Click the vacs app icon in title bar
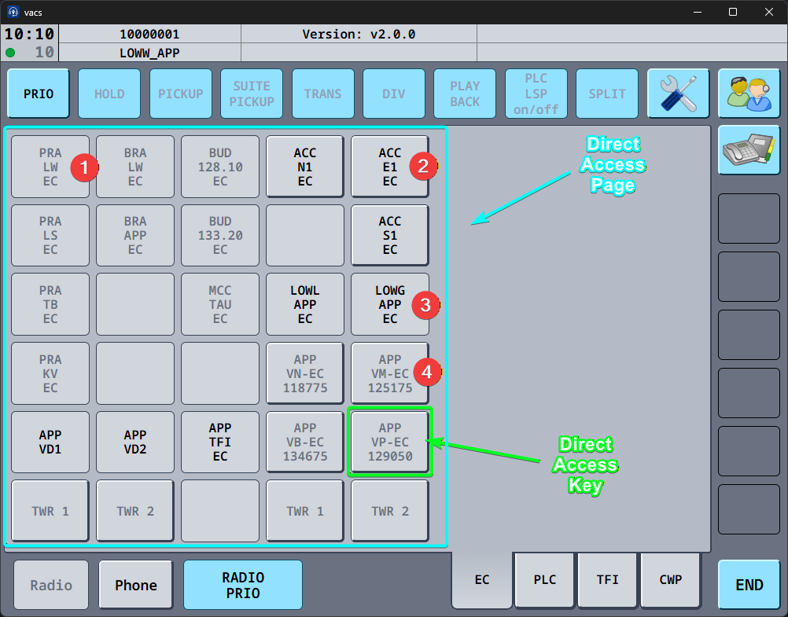Viewport: 788px width, 617px height. (13, 12)
